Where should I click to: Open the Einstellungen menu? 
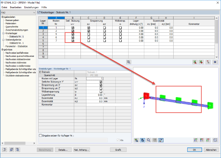pyautogui.click(x=31, y=7)
